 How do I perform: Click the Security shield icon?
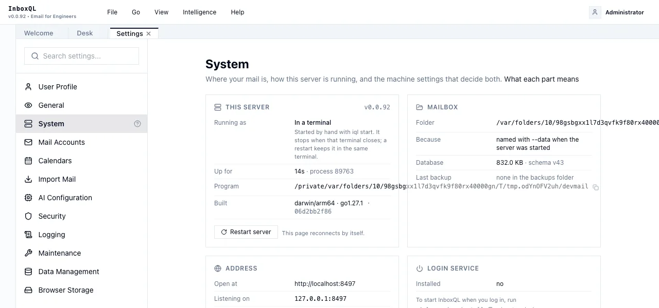28,216
